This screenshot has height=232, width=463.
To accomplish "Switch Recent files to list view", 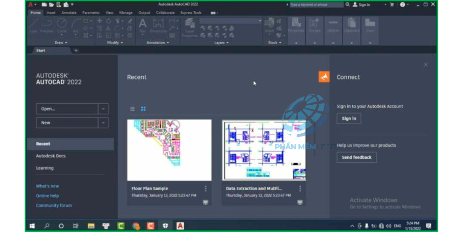I will 132,109.
